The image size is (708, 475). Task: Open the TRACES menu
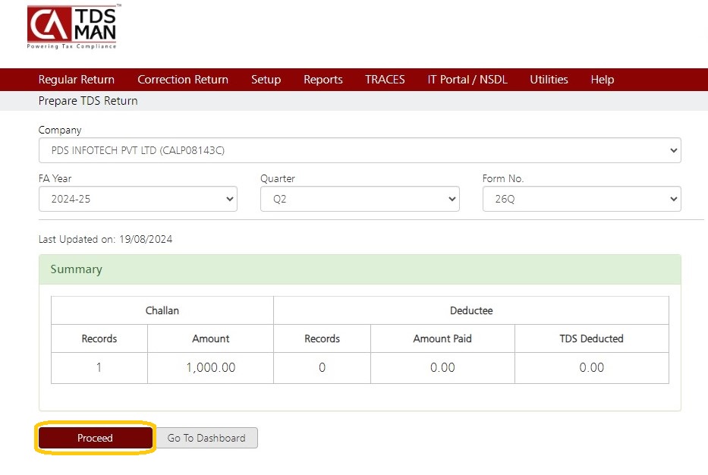point(385,80)
